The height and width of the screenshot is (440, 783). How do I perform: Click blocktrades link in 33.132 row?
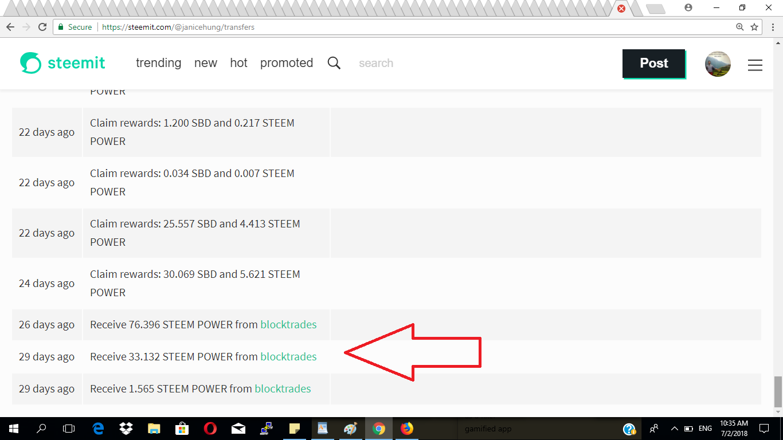click(x=288, y=356)
